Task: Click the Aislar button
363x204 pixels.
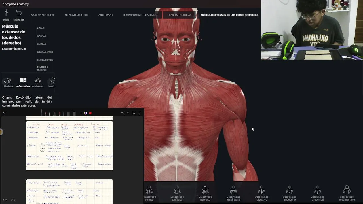Action: pos(40,28)
